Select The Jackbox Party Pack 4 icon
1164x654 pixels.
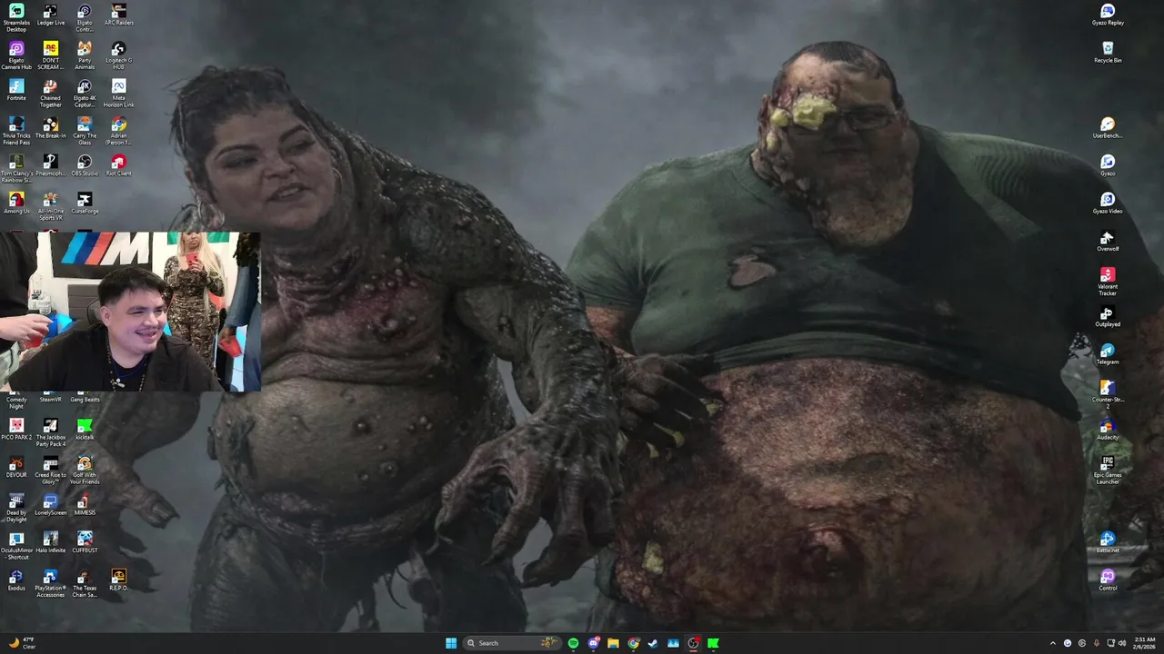pyautogui.click(x=51, y=433)
